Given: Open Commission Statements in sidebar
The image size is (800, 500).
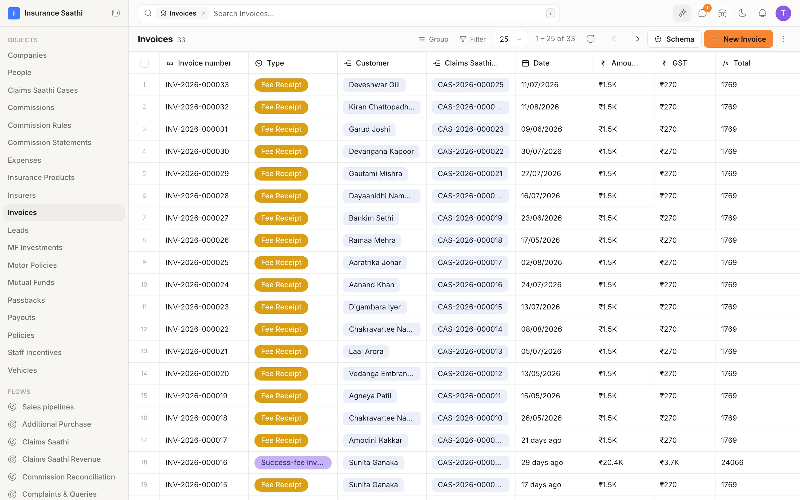Looking at the screenshot, I should 49,142.
